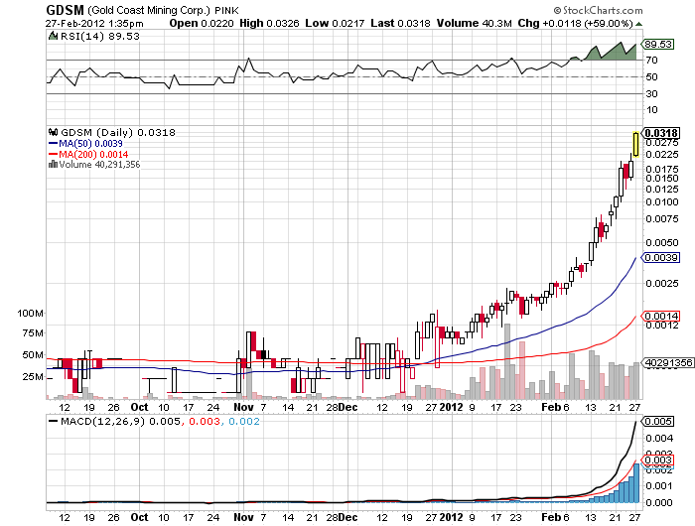Click the black MACD line legend dash
The height and width of the screenshot is (526, 695).
54,421
